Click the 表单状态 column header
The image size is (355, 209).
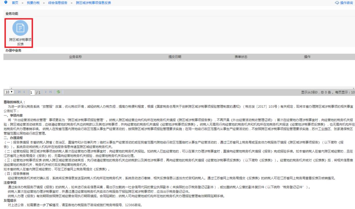click(241, 57)
